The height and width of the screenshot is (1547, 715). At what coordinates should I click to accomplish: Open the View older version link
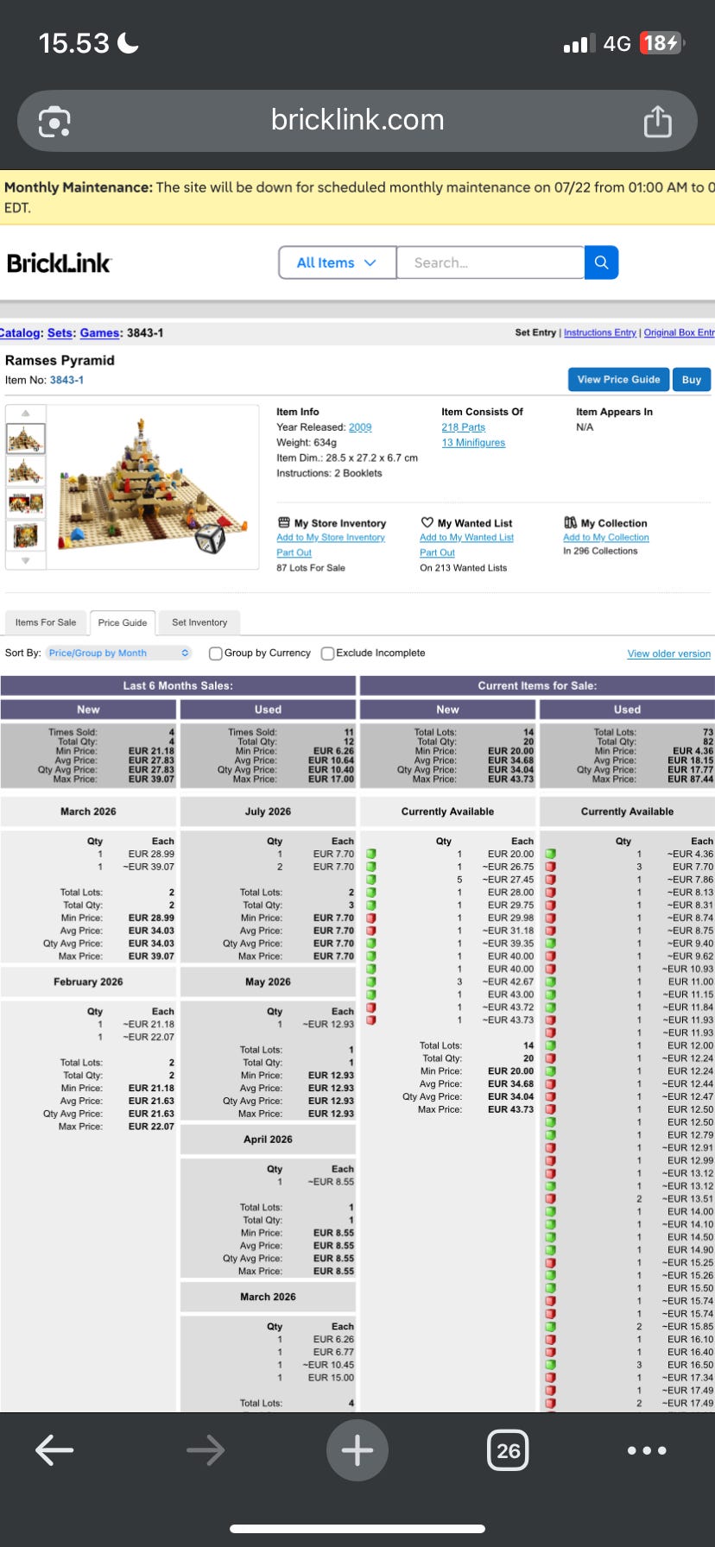(669, 654)
